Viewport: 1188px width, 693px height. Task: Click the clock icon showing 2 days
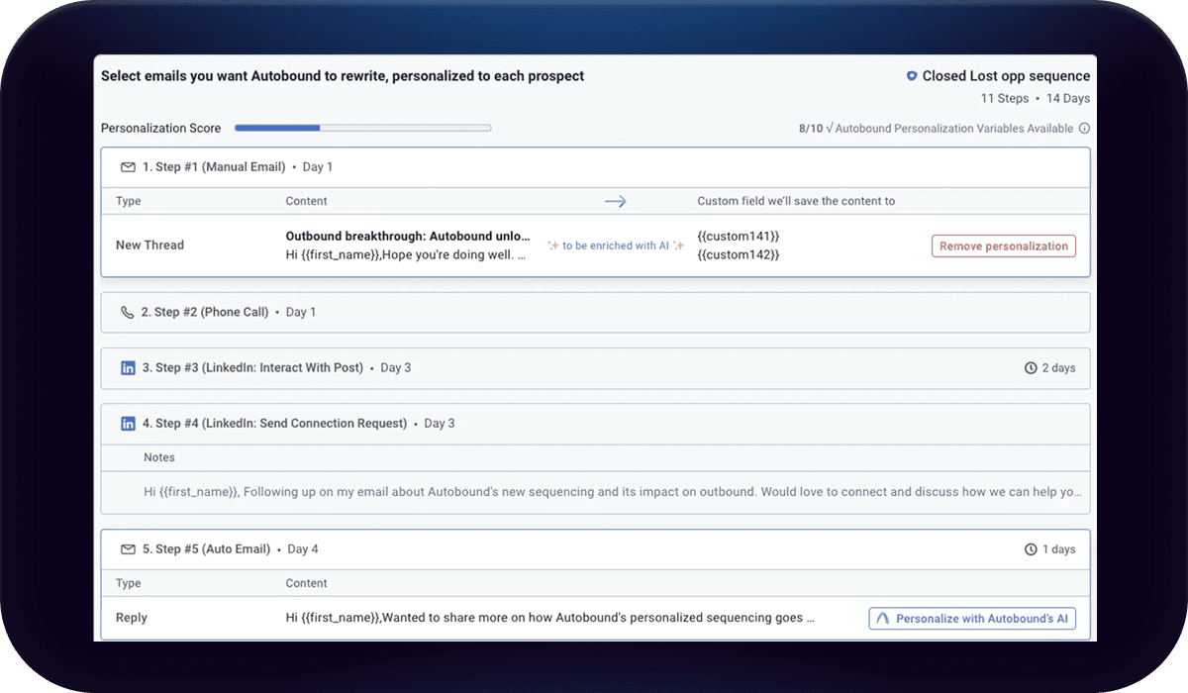1033,367
